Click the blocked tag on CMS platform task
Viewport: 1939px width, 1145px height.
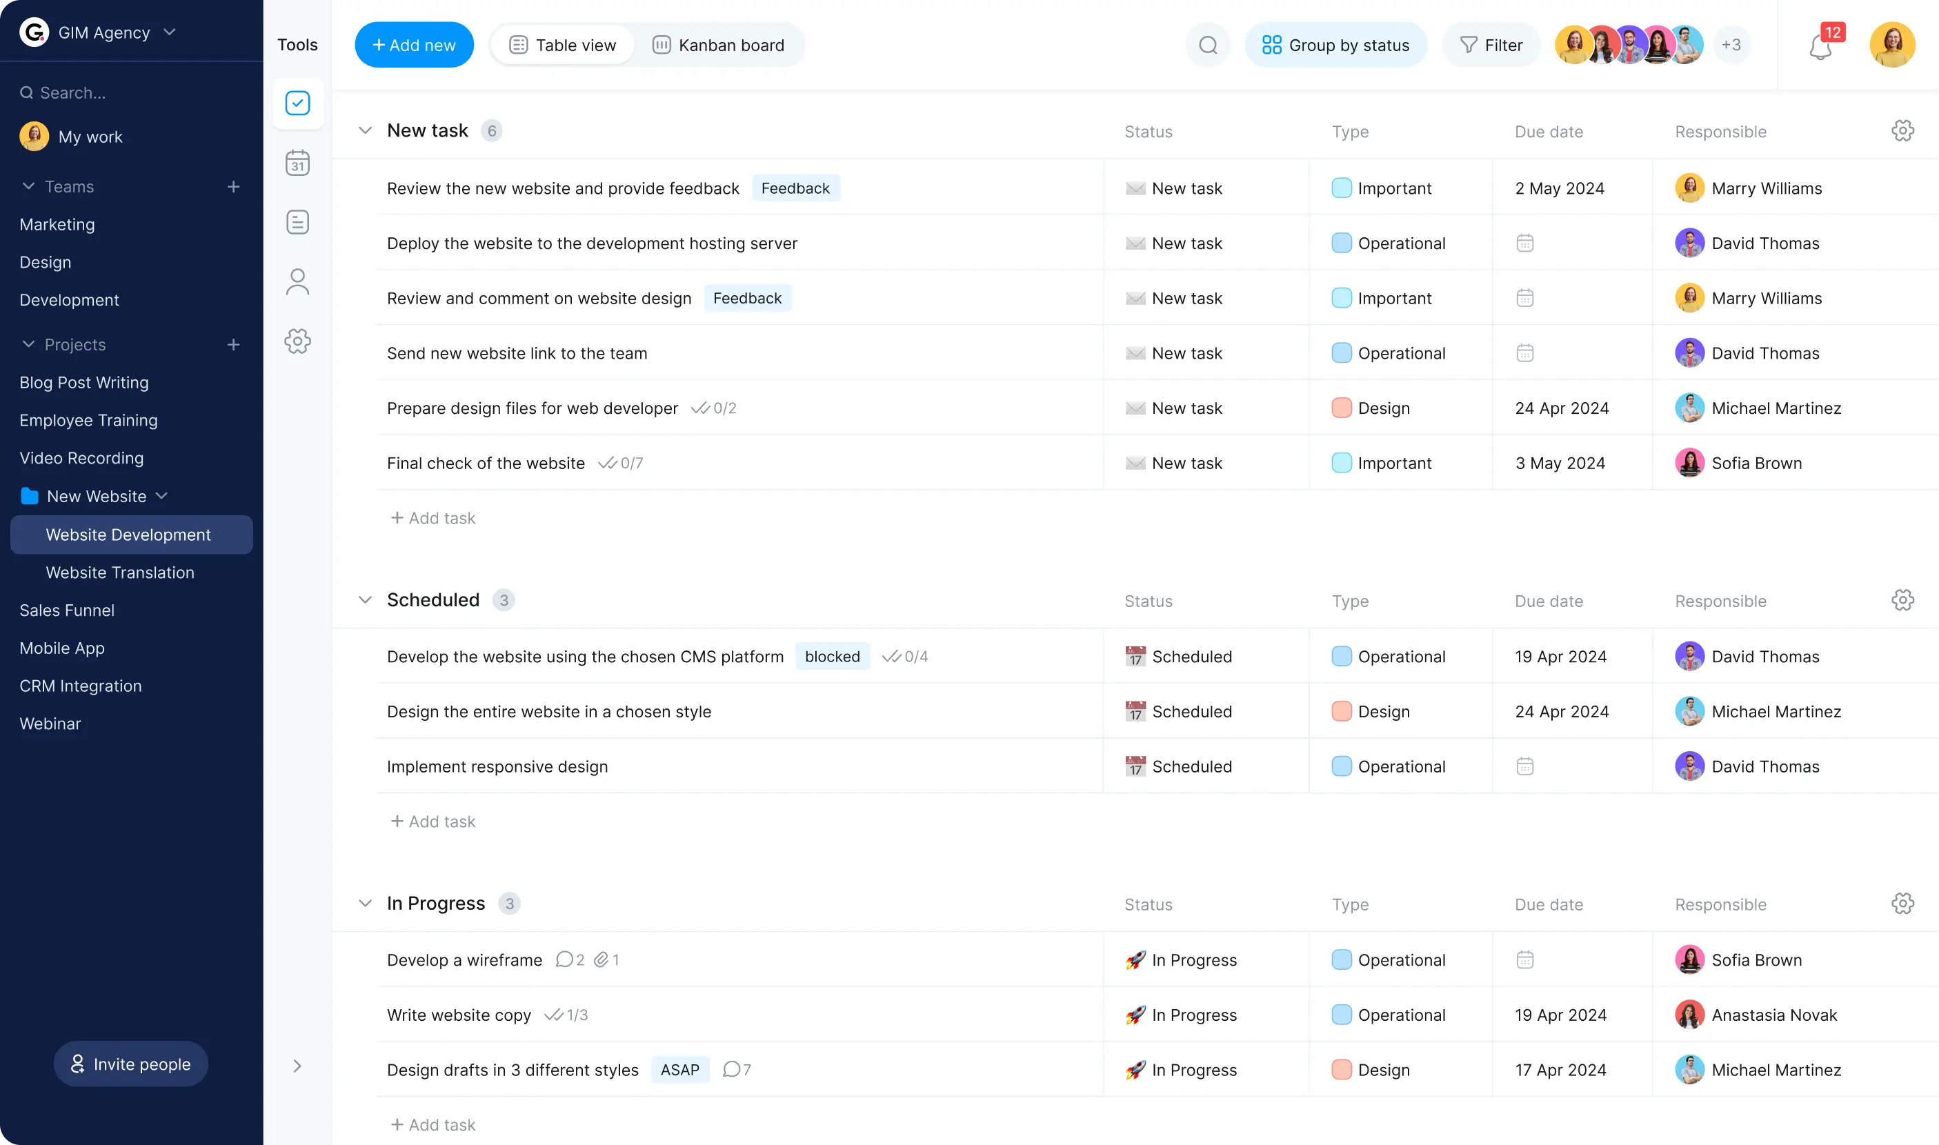tap(833, 657)
